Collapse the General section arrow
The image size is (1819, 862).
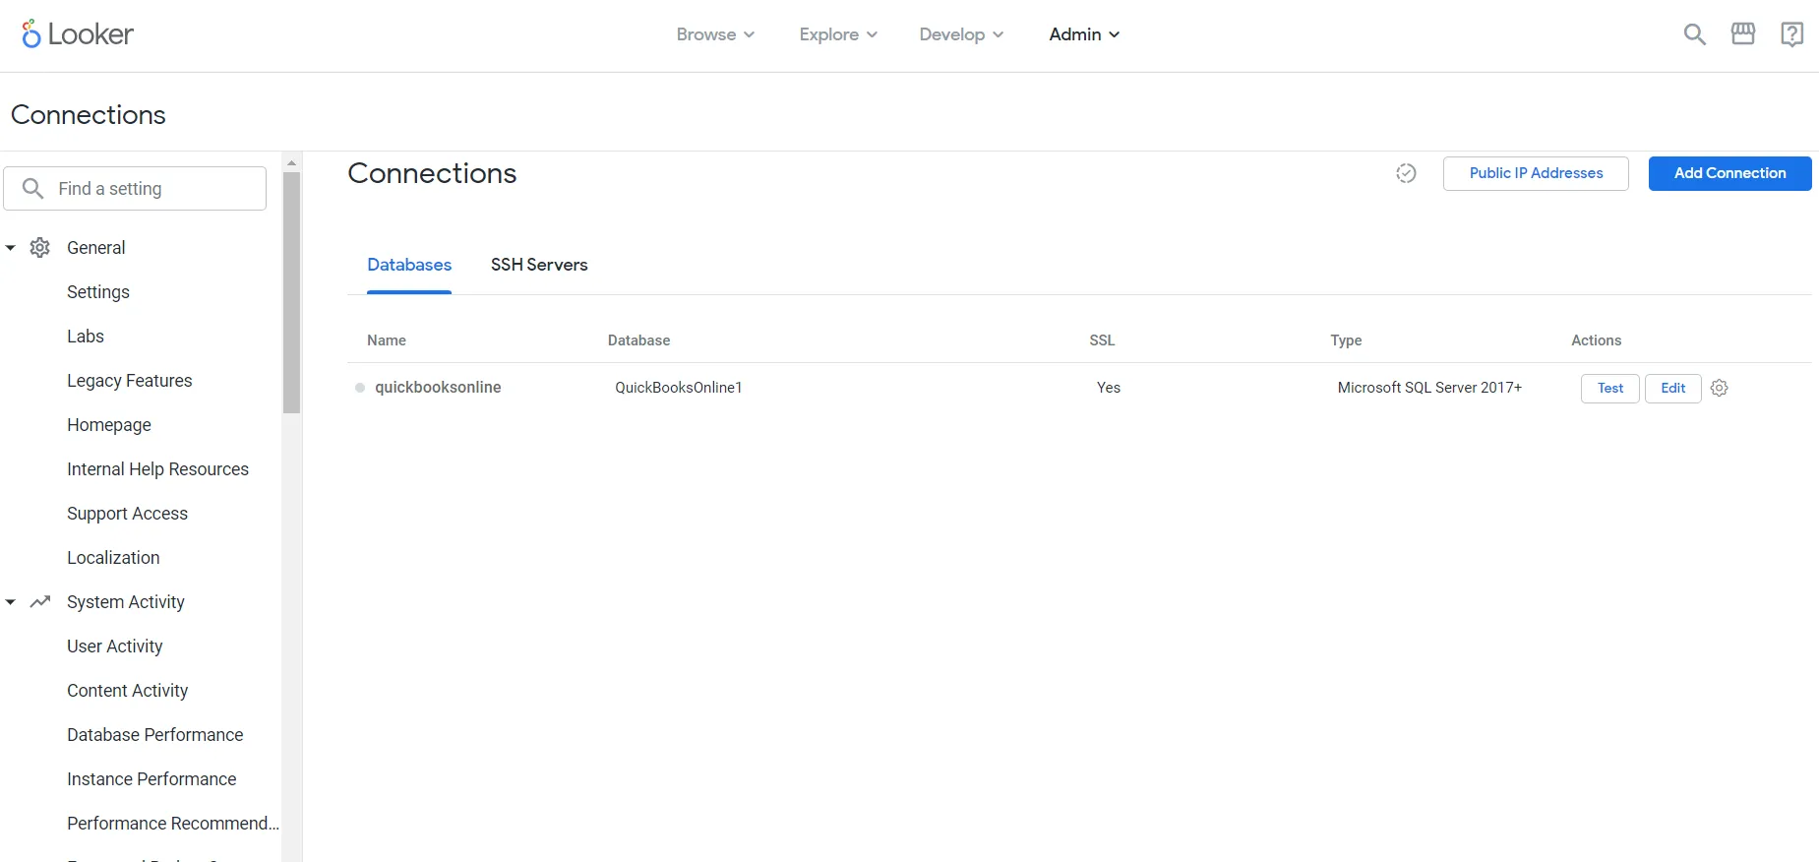click(11, 248)
